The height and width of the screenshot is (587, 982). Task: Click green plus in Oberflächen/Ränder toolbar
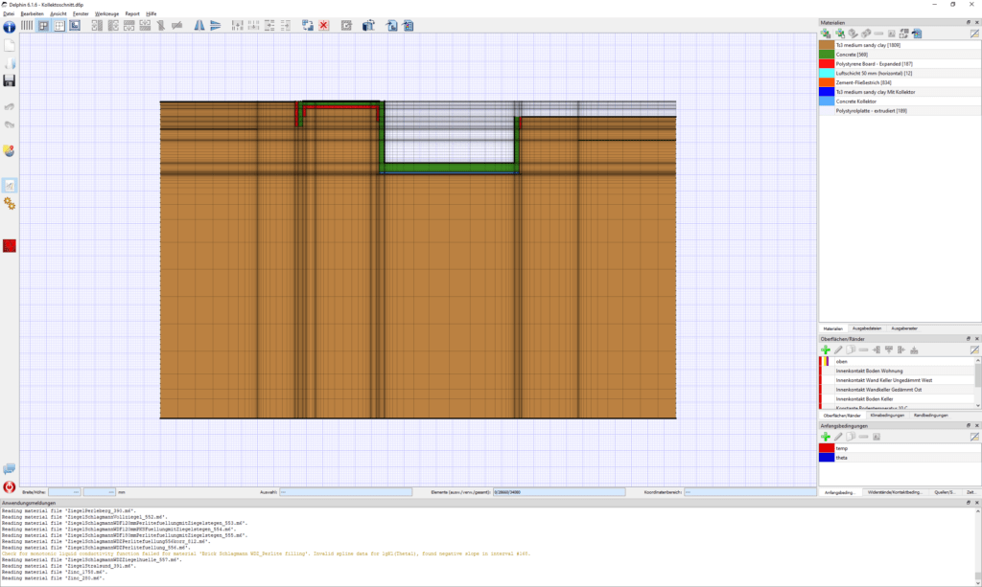pyautogui.click(x=826, y=350)
